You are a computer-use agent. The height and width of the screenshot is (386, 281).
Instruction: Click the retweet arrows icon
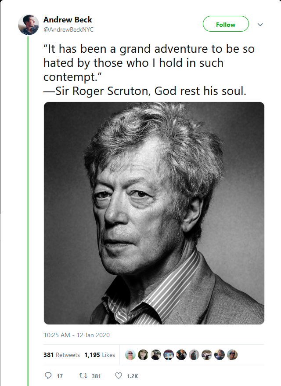[83, 375]
